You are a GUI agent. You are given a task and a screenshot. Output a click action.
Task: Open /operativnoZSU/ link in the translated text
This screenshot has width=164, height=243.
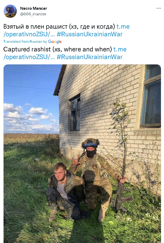click(29, 57)
